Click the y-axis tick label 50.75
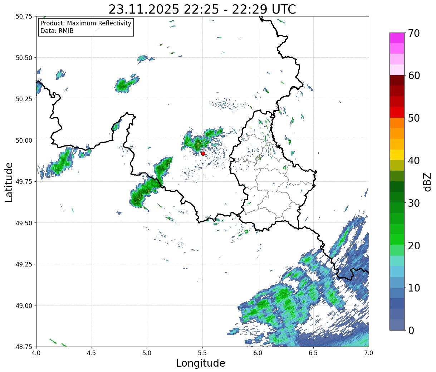Image resolution: width=436 pixels, height=372 pixels. (24, 16)
